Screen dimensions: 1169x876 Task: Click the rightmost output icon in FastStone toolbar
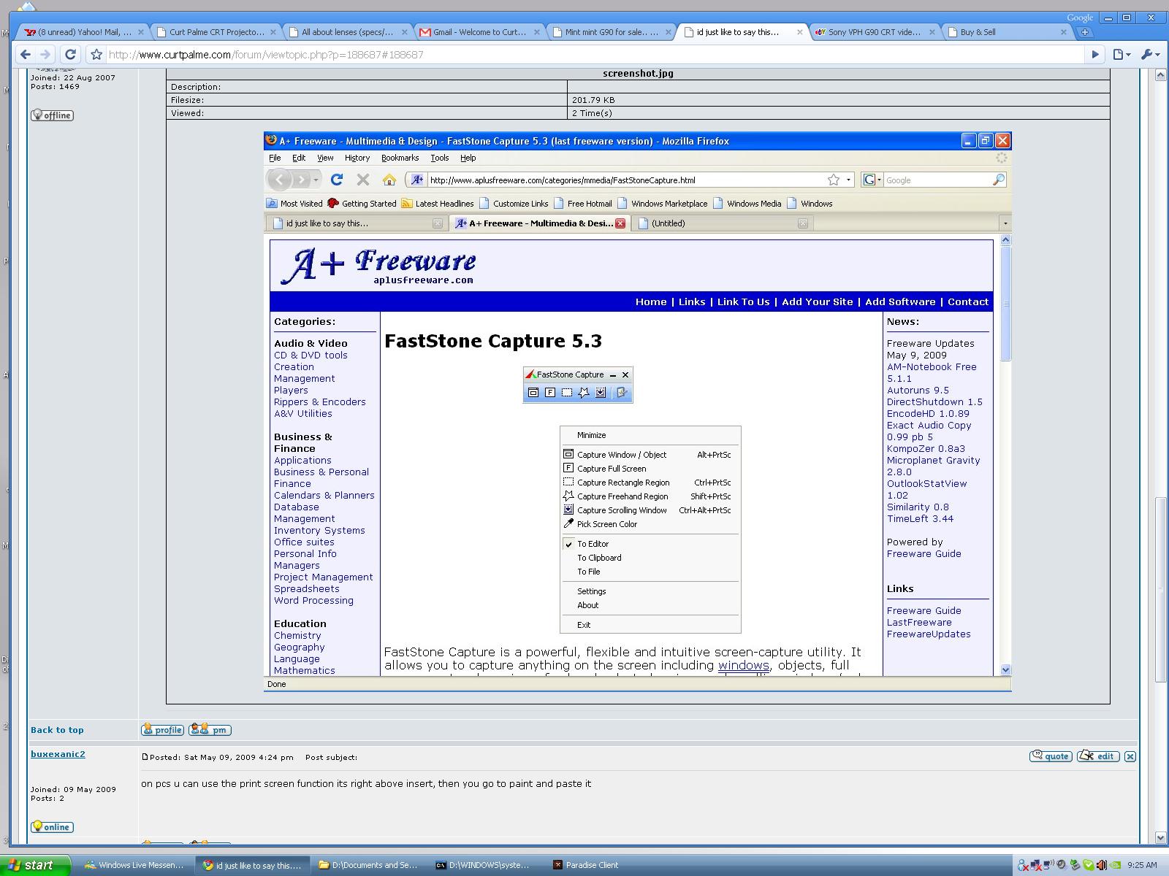pos(622,393)
